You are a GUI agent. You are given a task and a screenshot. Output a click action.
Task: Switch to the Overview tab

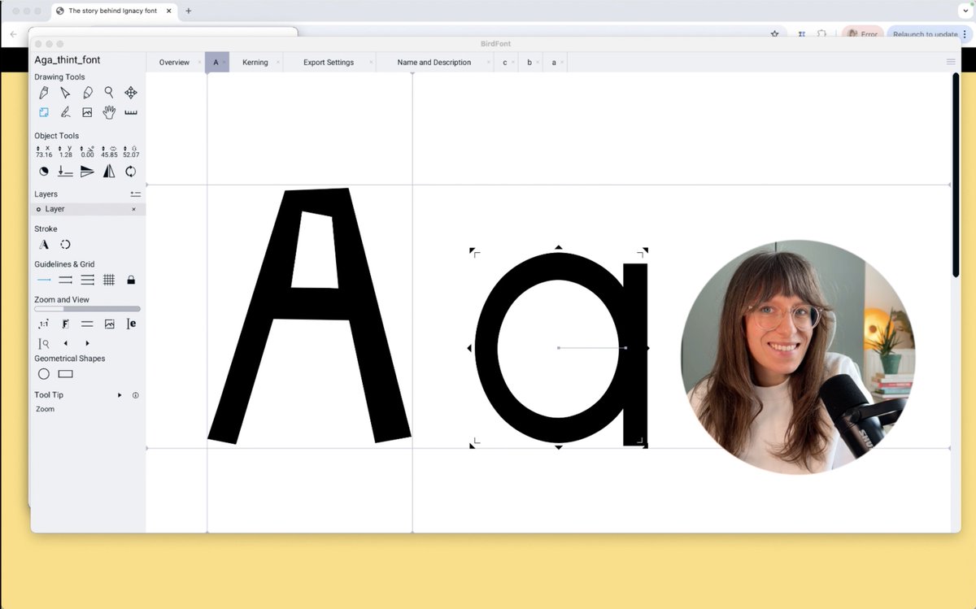point(174,63)
